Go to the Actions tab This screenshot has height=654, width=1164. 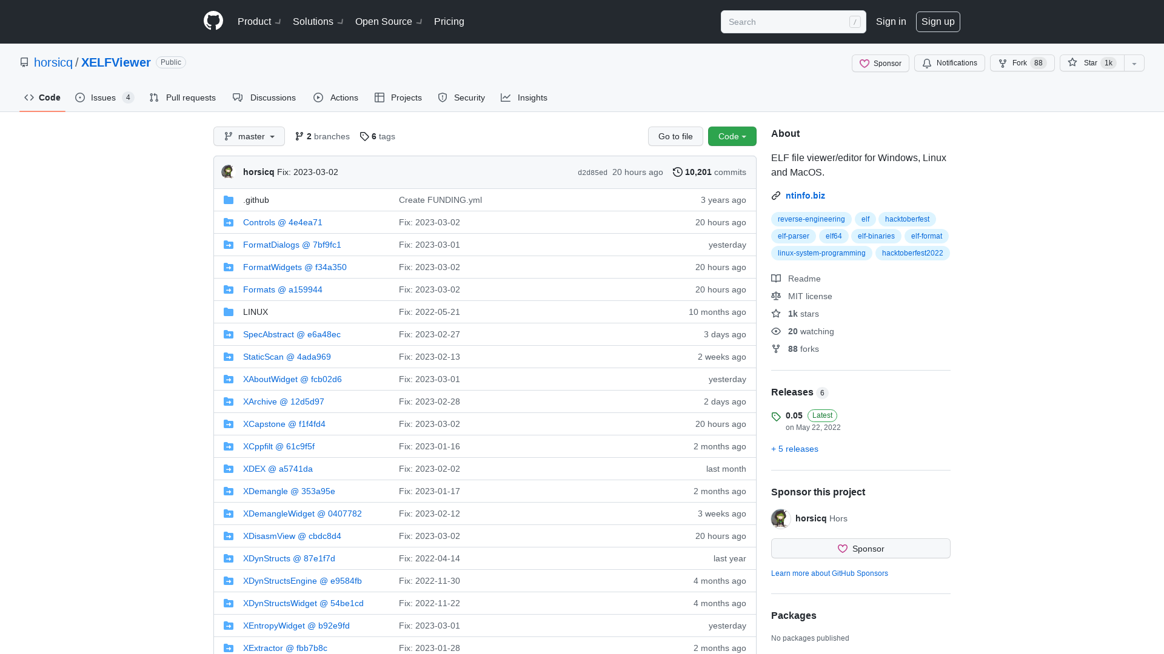pyautogui.click(x=336, y=97)
